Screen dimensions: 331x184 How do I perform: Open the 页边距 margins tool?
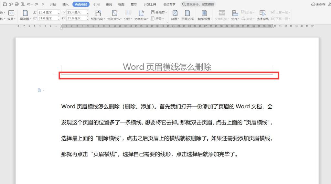pyautogui.click(x=25, y=15)
